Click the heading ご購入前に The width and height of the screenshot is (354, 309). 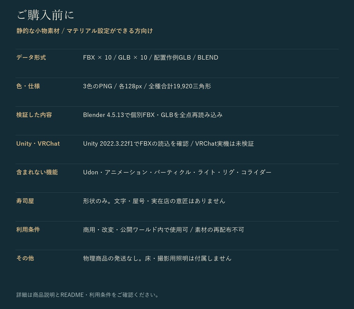[45, 15]
